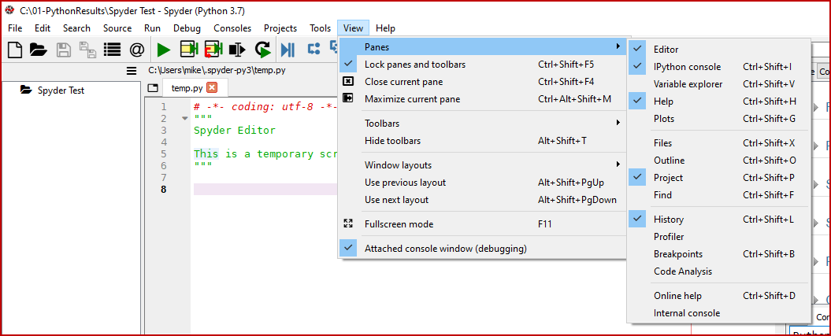The image size is (831, 336).
Task: Run file with green play icon
Action: click(x=164, y=50)
